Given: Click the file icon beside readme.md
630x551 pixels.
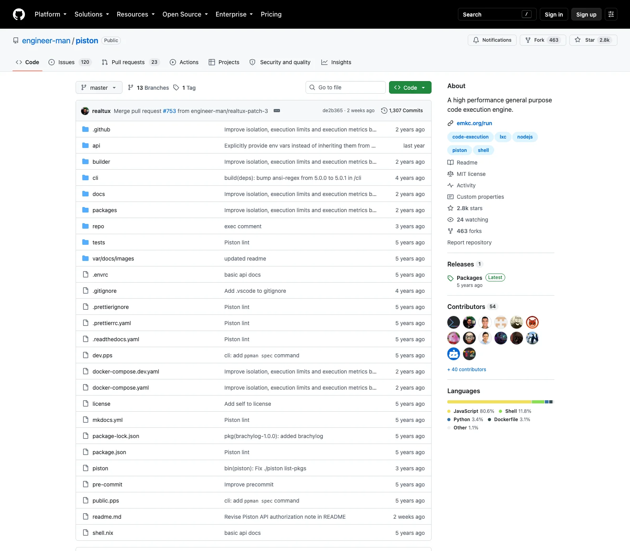Looking at the screenshot, I should point(85,516).
